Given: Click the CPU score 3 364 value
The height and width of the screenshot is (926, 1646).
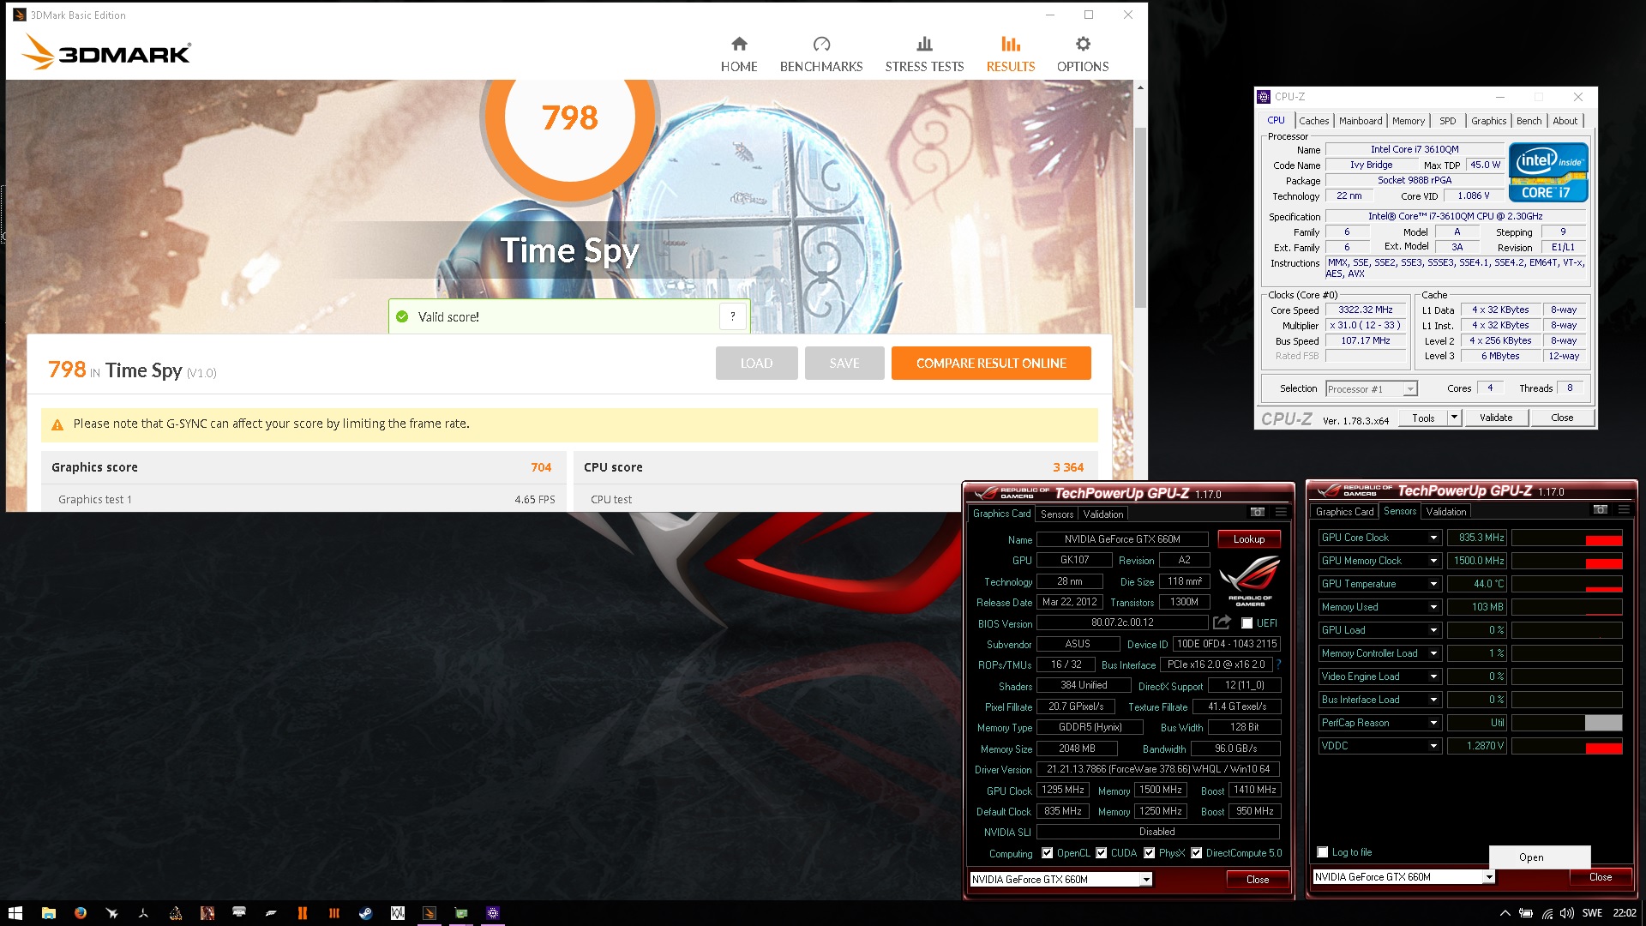Looking at the screenshot, I should coord(1068,467).
